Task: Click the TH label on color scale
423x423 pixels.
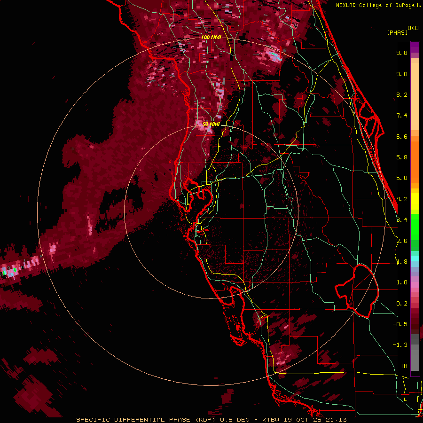Action: click(x=404, y=366)
